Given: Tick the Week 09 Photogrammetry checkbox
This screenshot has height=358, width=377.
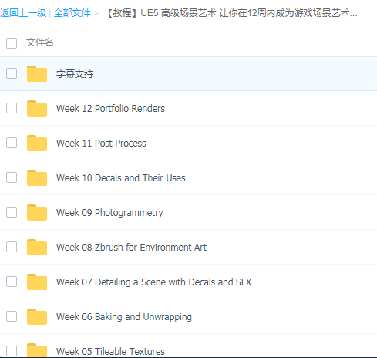Looking at the screenshot, I should (12, 212).
